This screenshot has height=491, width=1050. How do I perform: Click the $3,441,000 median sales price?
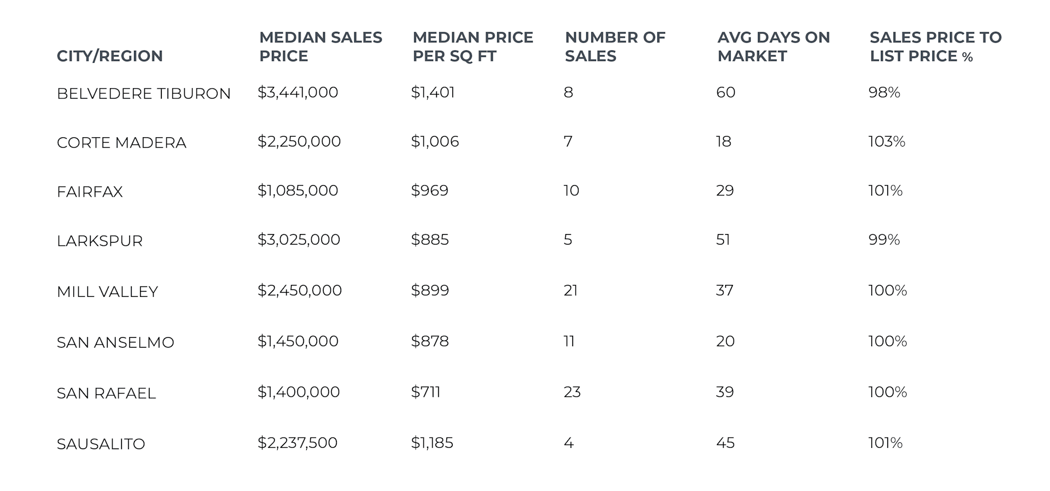click(298, 92)
